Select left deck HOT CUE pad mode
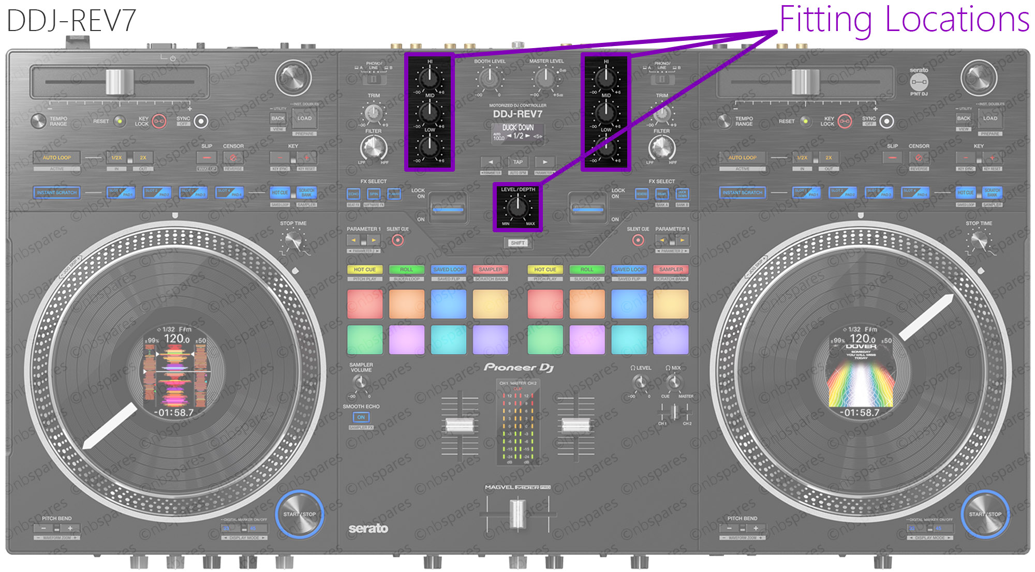1035x572 pixels. click(x=365, y=269)
